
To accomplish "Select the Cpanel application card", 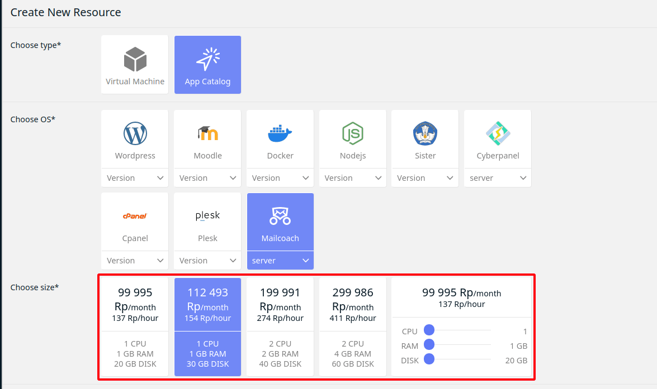I will pyautogui.click(x=134, y=221).
